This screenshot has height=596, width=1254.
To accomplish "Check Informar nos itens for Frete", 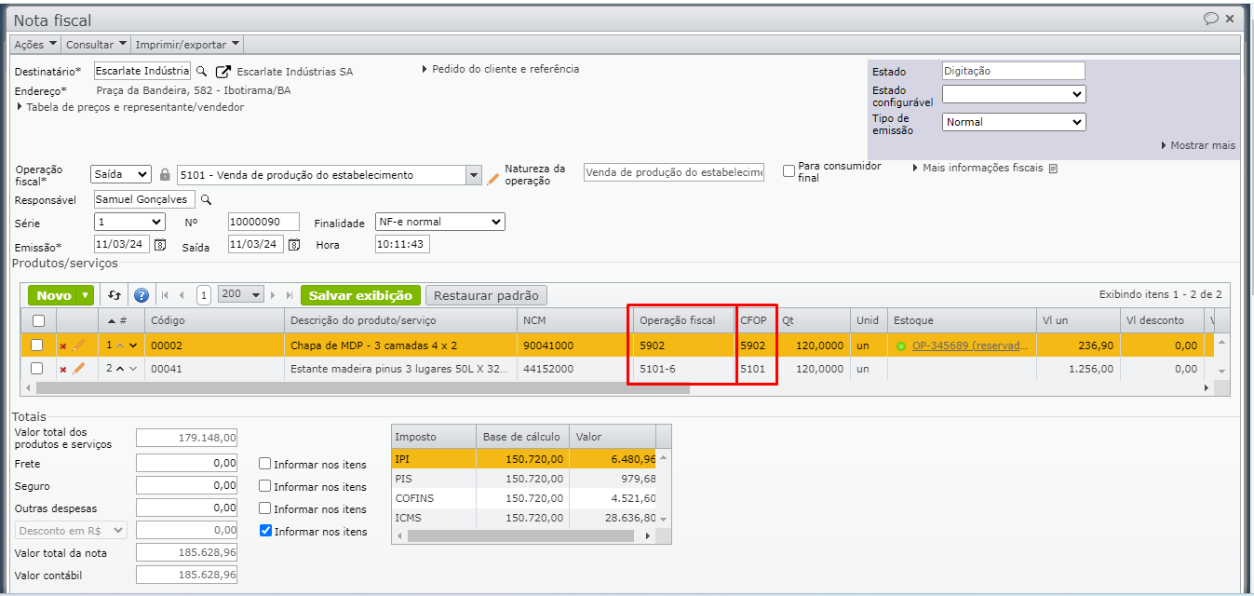I will [265, 464].
